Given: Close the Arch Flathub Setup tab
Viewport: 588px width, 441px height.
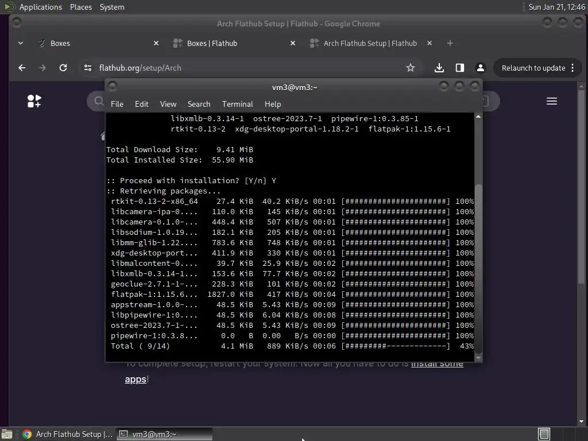Looking at the screenshot, I should (430, 44).
